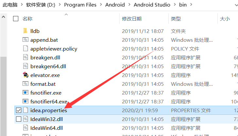Screen dimensions: 238x136
Task: Navigate to Android breadcrumb
Action: point(115,5)
